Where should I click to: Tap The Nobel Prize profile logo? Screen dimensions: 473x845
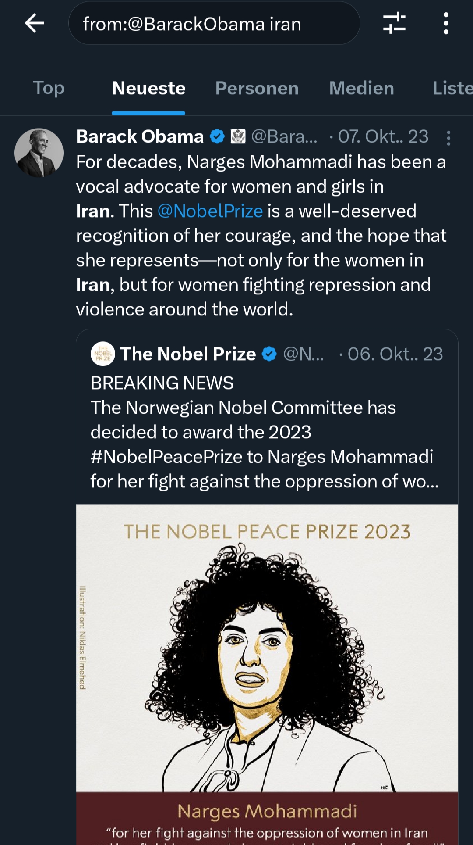click(x=103, y=354)
